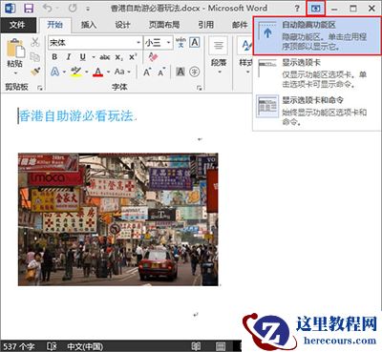The height and width of the screenshot is (352, 382).
Task: Click the Redo/Repeat icon
Action: 73,9
